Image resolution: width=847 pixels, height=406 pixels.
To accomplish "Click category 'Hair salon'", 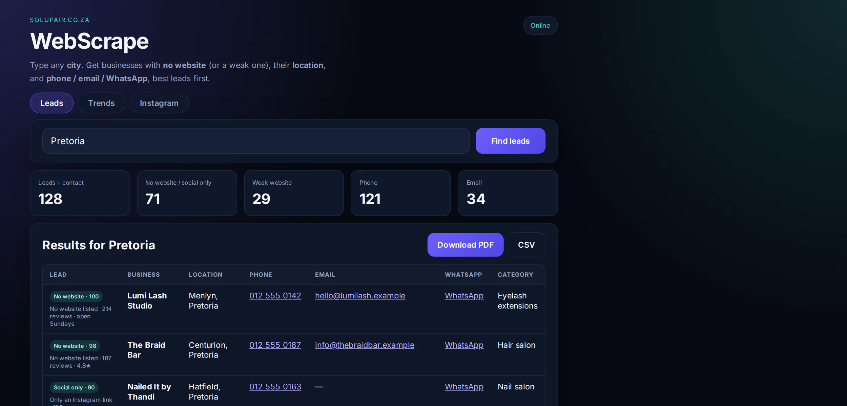I will click(516, 345).
